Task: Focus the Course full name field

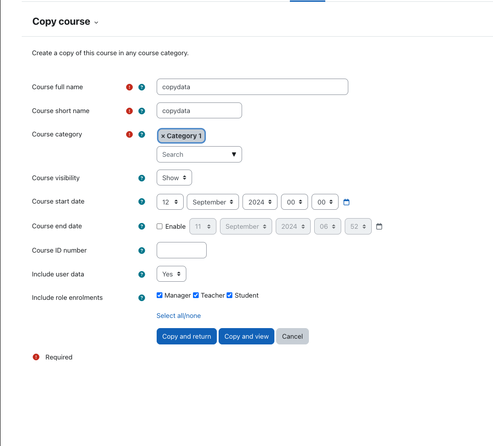Action: point(252,87)
